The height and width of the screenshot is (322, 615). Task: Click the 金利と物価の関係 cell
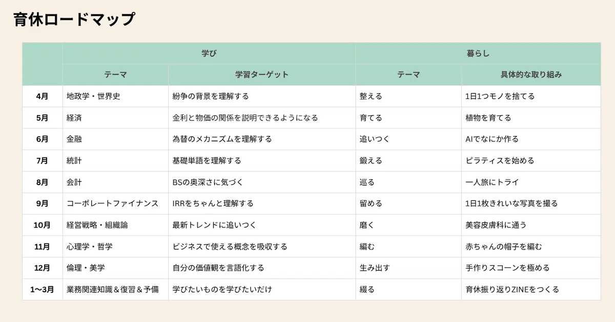[262, 118]
